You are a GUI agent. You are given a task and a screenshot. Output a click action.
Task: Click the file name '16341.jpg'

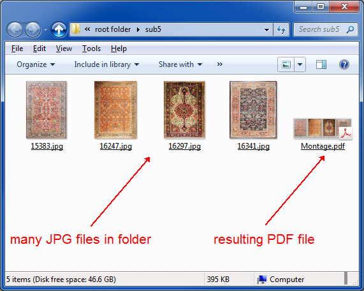tap(254, 146)
